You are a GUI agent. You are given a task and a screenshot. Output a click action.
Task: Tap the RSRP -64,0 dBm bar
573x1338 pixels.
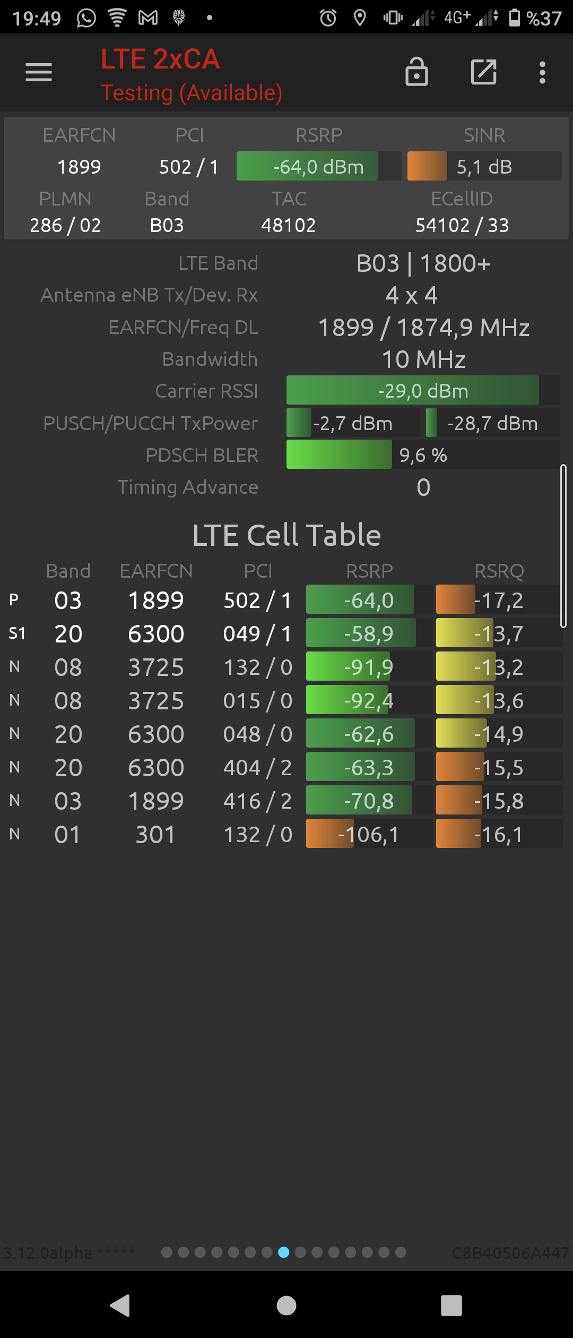pos(319,166)
